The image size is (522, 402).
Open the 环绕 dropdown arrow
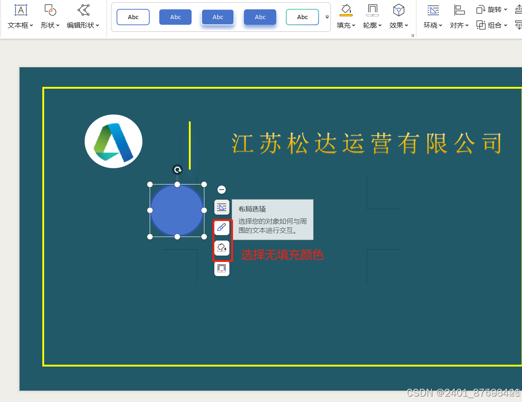(x=441, y=25)
